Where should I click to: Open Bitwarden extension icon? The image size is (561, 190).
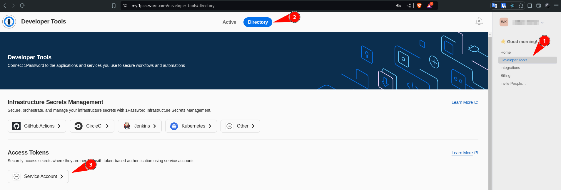503,6
